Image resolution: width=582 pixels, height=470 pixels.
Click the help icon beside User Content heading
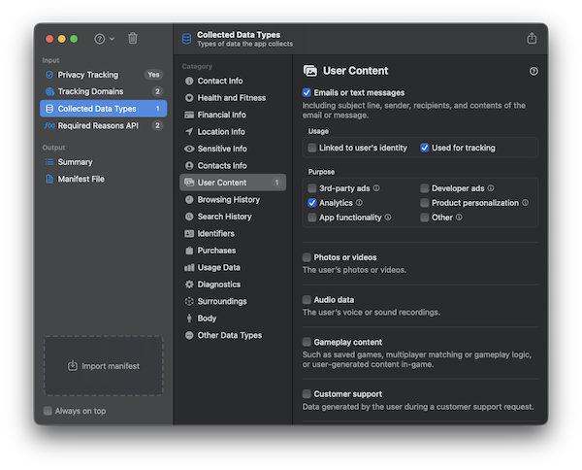point(533,71)
